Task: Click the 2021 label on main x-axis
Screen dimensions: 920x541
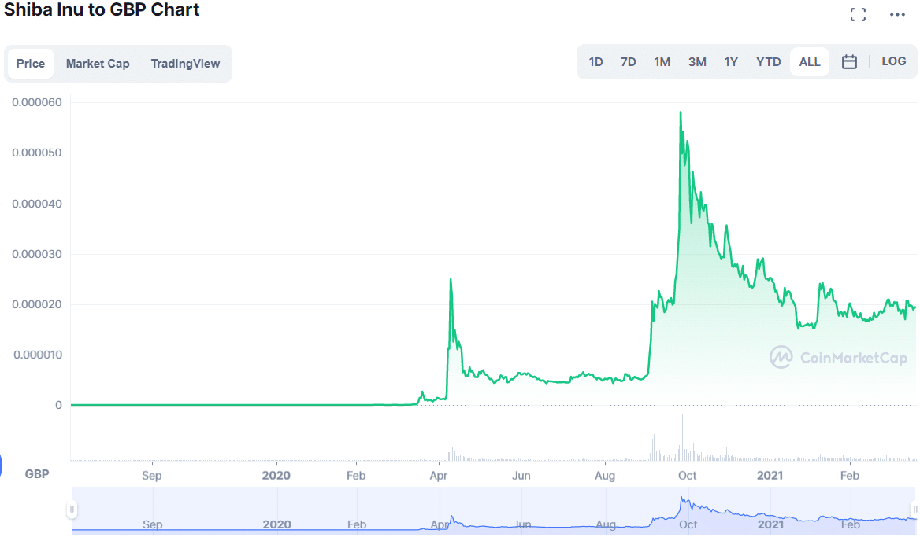Action: (x=770, y=476)
